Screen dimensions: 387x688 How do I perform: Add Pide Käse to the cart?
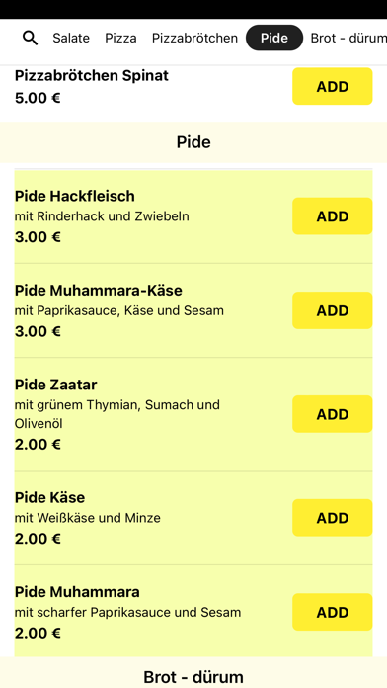pos(333,517)
